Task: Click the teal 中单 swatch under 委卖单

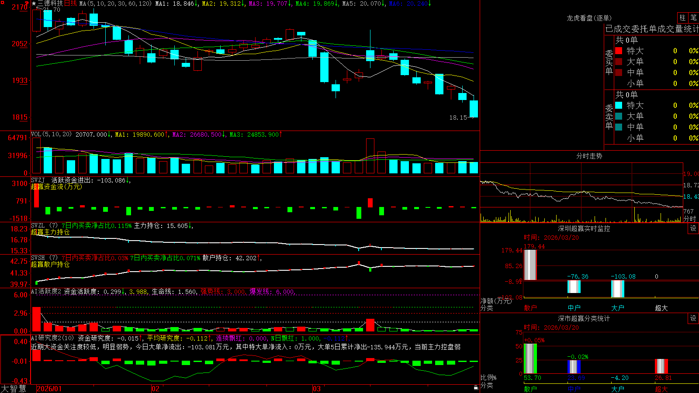Action: 619,127
